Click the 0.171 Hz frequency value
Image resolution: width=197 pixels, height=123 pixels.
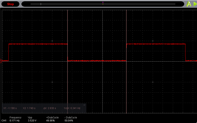(x=14, y=121)
